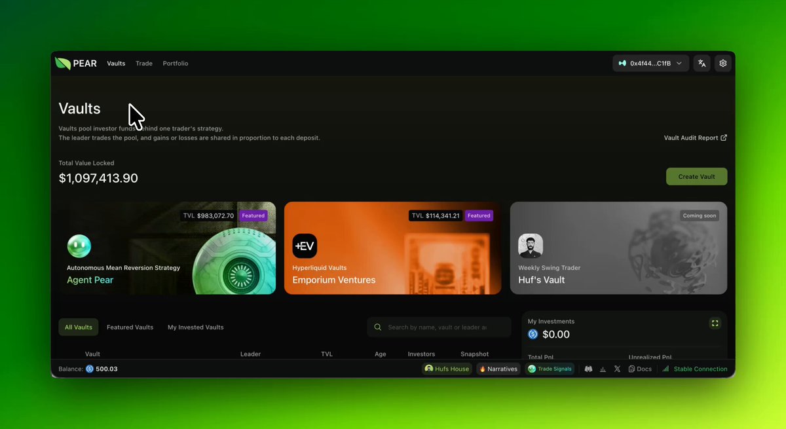The height and width of the screenshot is (429, 786).
Task: Sort by the Leader column header
Action: [x=250, y=354]
